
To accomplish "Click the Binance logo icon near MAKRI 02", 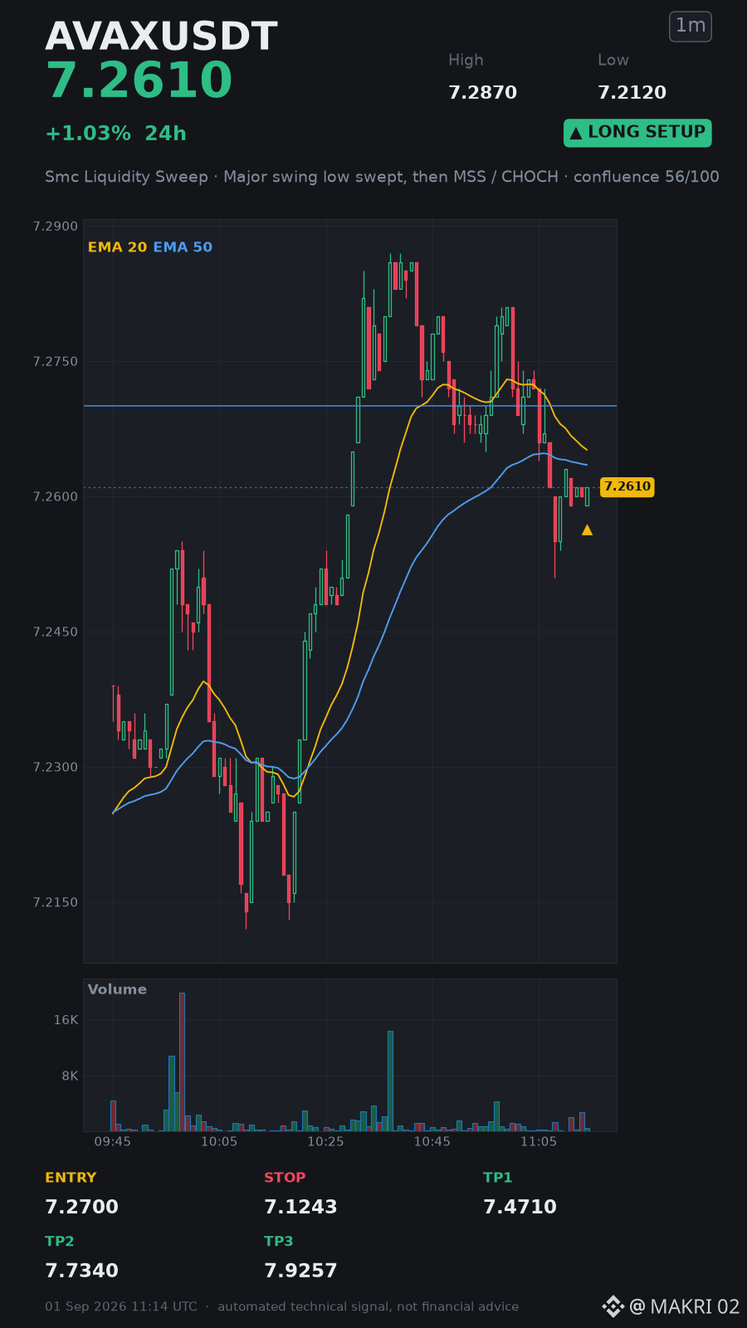I will (x=613, y=1306).
